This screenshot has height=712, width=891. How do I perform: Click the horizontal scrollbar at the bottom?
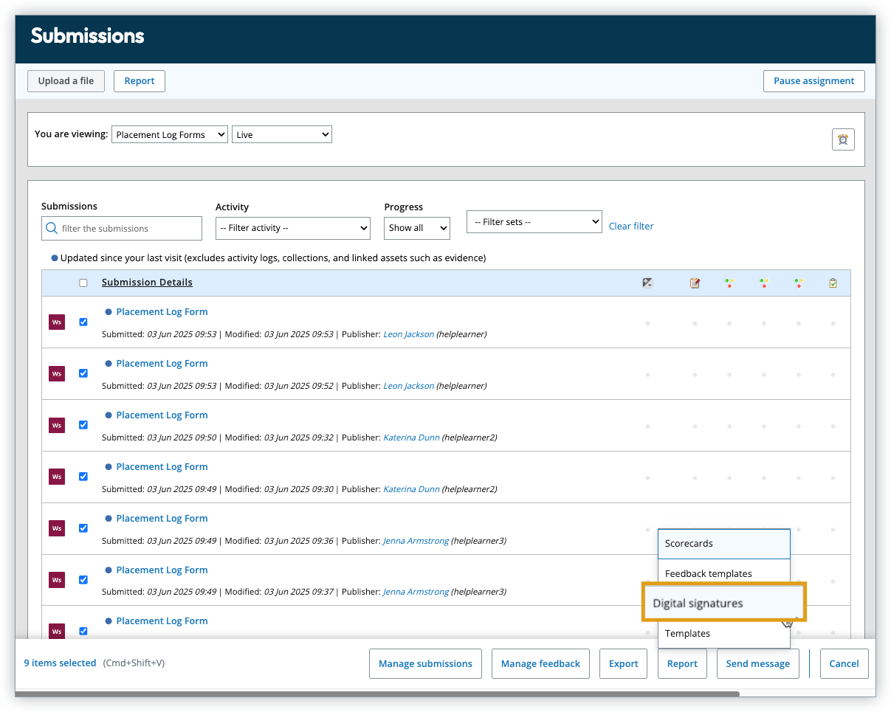pos(376,694)
